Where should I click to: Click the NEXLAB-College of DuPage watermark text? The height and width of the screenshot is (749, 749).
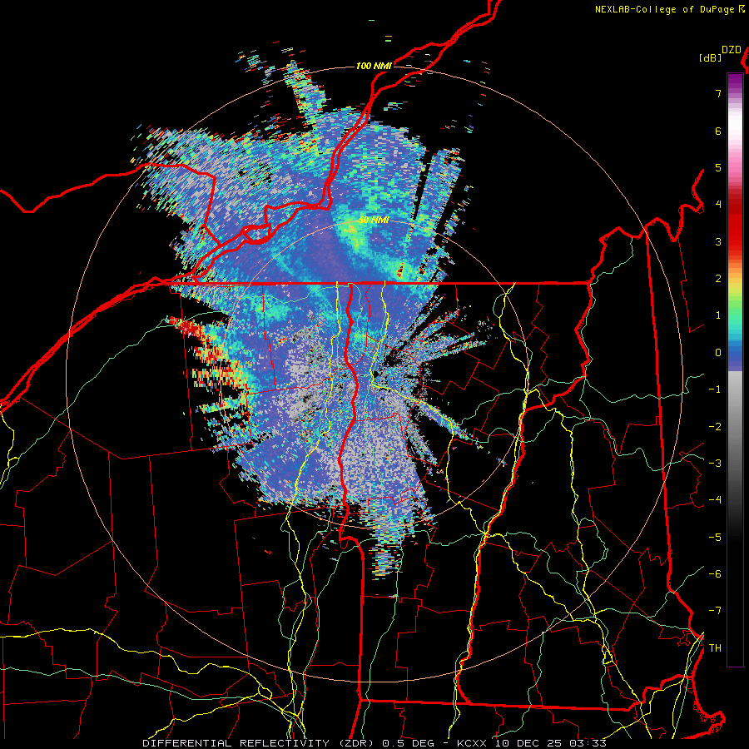(664, 9)
